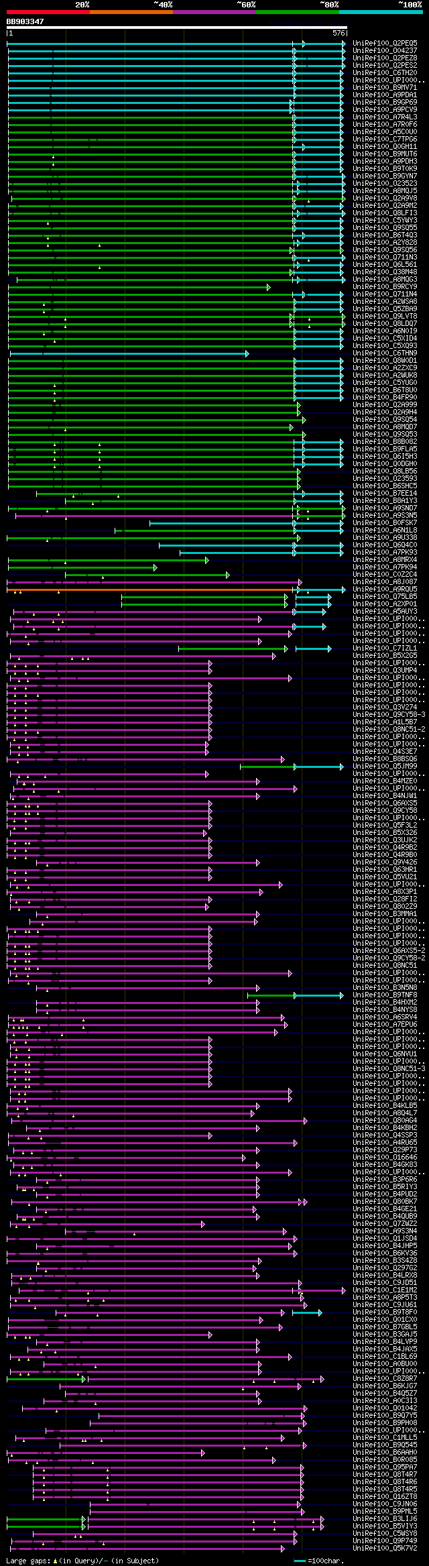Select label UniRef100_C8Z8R7
The width and height of the screenshot is (429, 1566).
[385, 1378]
